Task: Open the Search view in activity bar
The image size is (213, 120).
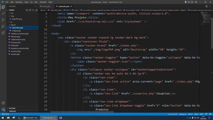Action: click(x=3, y=13)
